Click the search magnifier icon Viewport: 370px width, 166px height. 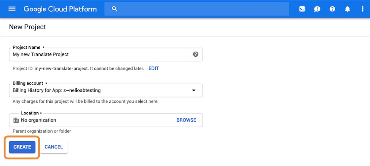point(115,9)
